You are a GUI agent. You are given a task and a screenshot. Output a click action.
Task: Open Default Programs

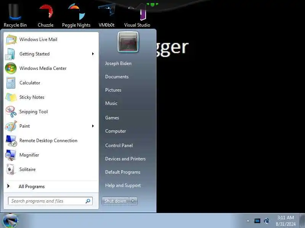tap(123, 172)
